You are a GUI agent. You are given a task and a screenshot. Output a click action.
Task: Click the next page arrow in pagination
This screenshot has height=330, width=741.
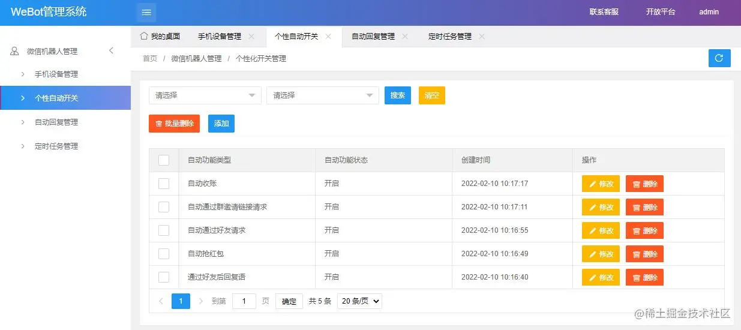point(200,301)
